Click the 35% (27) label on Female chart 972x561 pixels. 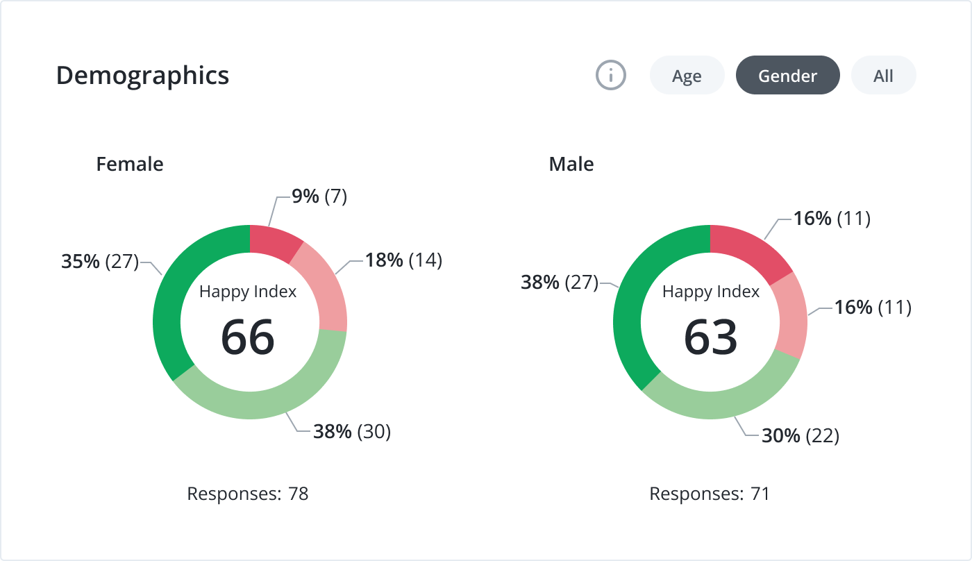[101, 262]
